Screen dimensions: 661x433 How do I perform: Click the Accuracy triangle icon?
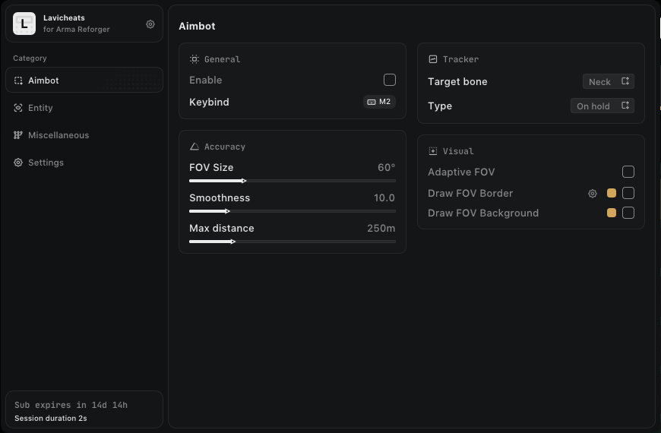195,147
